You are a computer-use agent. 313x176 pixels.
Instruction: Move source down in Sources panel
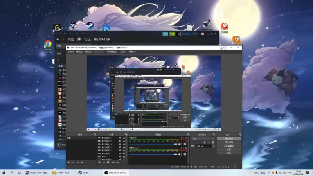pos(117,162)
